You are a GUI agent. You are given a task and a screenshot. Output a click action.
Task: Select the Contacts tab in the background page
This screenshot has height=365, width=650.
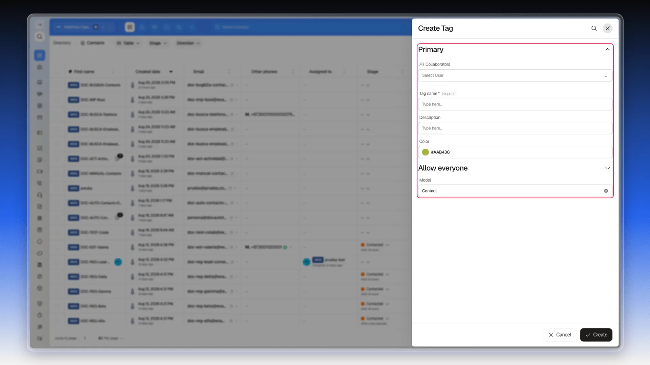pyautogui.click(x=92, y=43)
